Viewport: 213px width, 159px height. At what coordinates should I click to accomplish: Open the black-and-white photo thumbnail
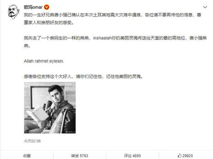50,108
